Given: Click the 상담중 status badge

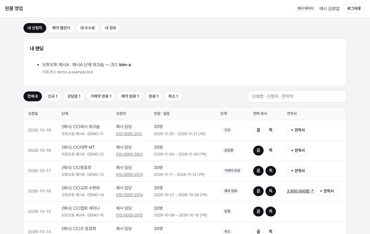Looking at the screenshot, I should (x=229, y=151).
